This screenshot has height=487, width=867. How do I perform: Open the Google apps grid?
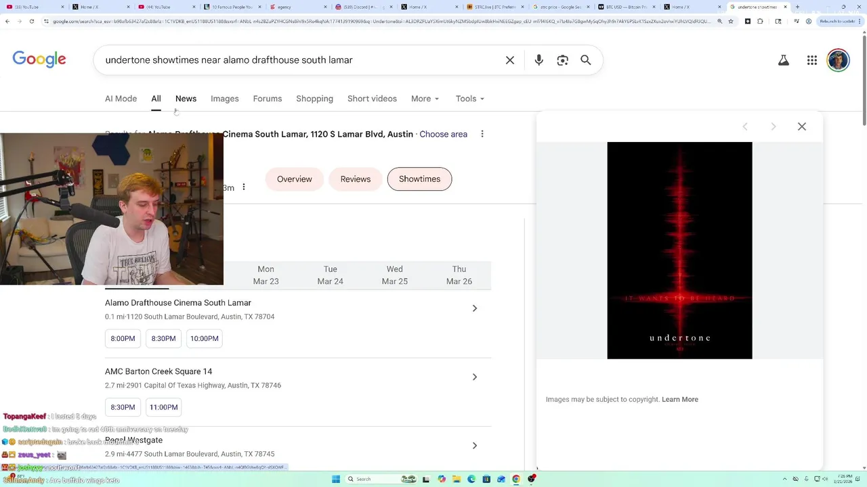coord(812,60)
